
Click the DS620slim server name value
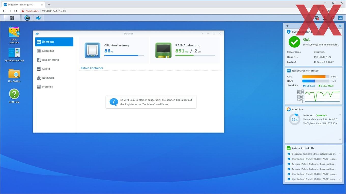[x=319, y=52]
